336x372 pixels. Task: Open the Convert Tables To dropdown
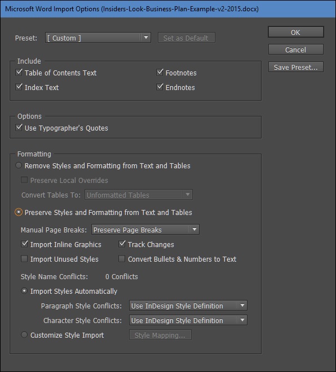pos(139,195)
